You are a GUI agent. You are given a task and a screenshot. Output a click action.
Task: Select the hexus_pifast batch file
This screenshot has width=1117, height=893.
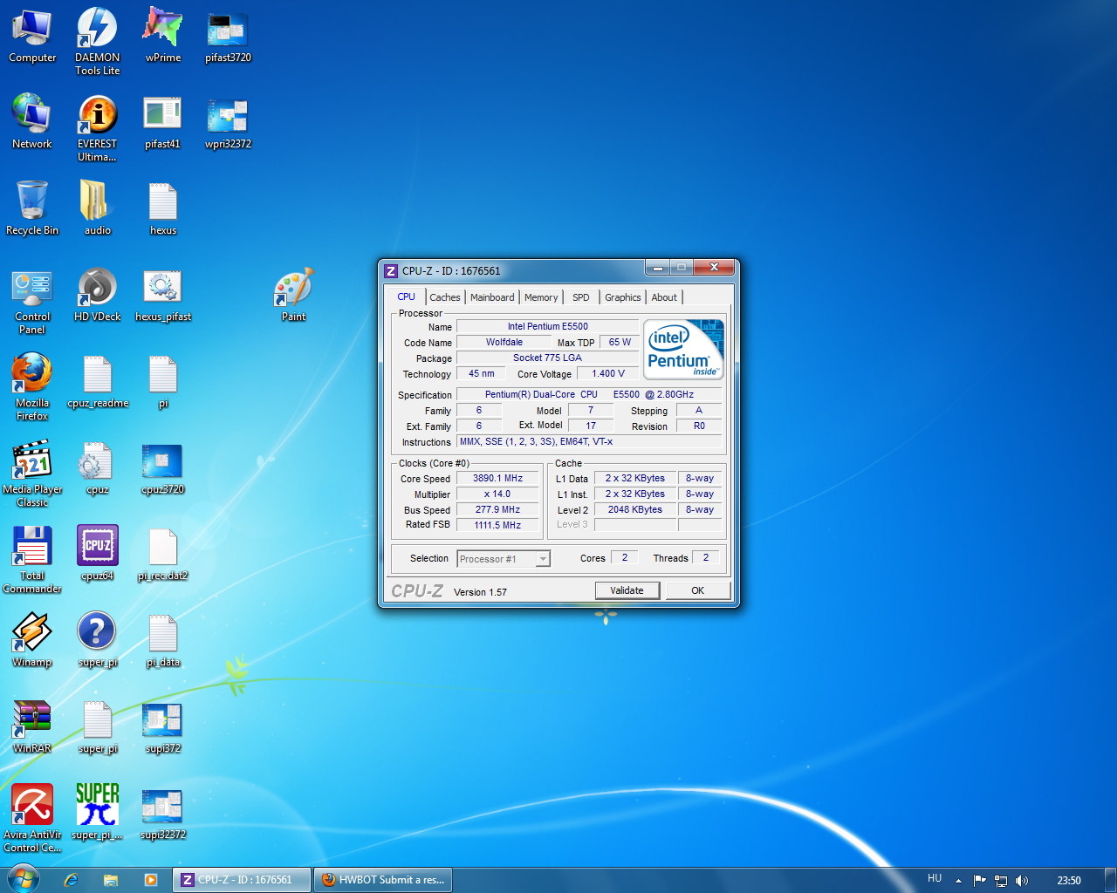tap(163, 296)
